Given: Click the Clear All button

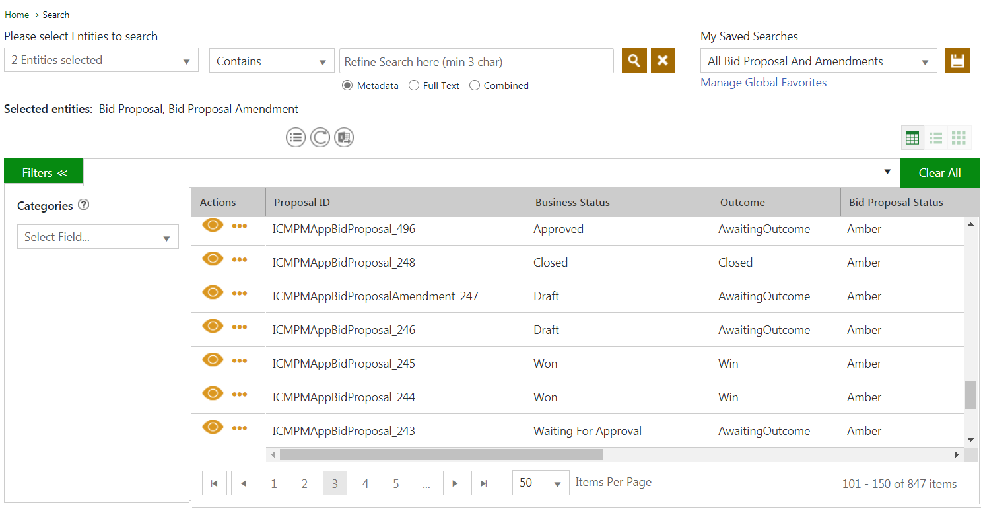Looking at the screenshot, I should (939, 172).
